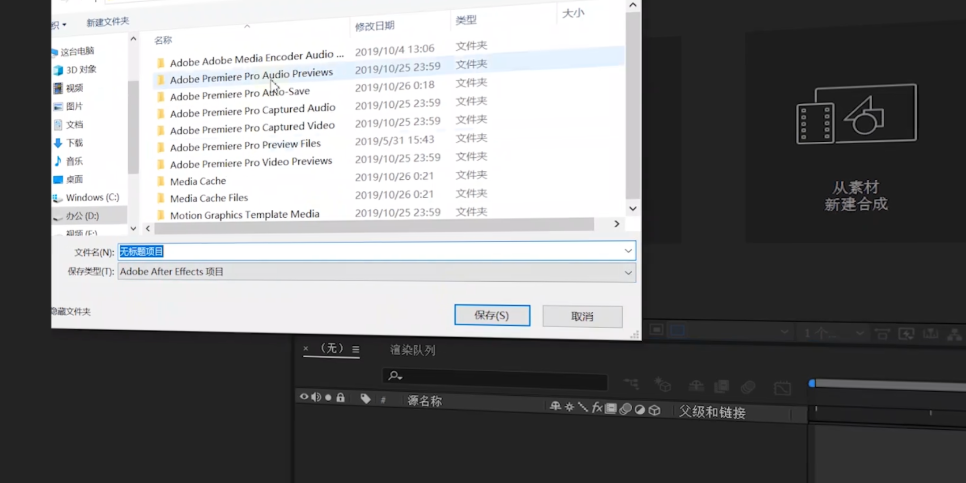Click the blue timeline zoom handle
Image resolution: width=966 pixels, height=483 pixels.
[812, 383]
